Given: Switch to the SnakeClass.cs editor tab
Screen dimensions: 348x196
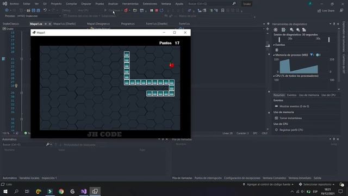Looking at the screenshot, I should tap(11, 24).
